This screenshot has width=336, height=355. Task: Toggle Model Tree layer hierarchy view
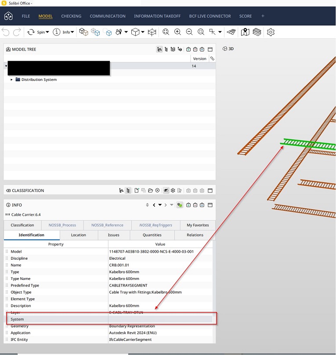173,49
